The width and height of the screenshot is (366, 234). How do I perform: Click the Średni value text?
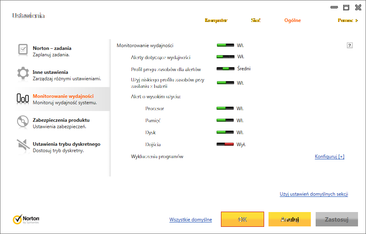pos(244,69)
